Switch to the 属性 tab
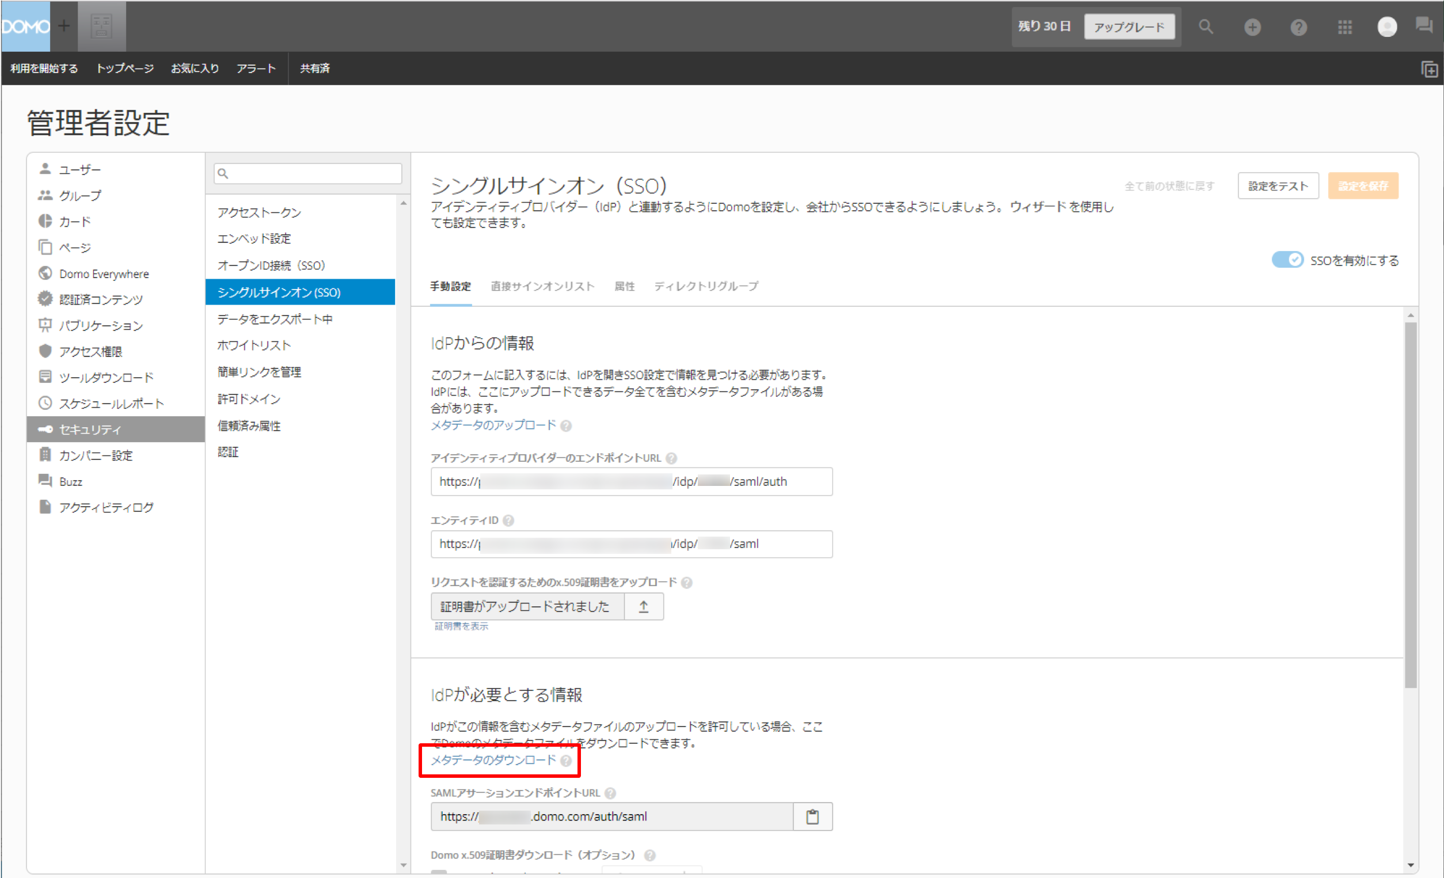This screenshot has width=1444, height=878. (625, 286)
